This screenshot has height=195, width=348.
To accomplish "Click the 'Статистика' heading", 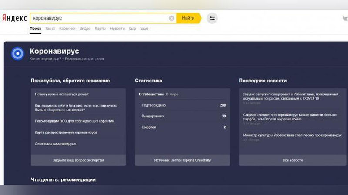I will pyautogui.click(x=148, y=81).
